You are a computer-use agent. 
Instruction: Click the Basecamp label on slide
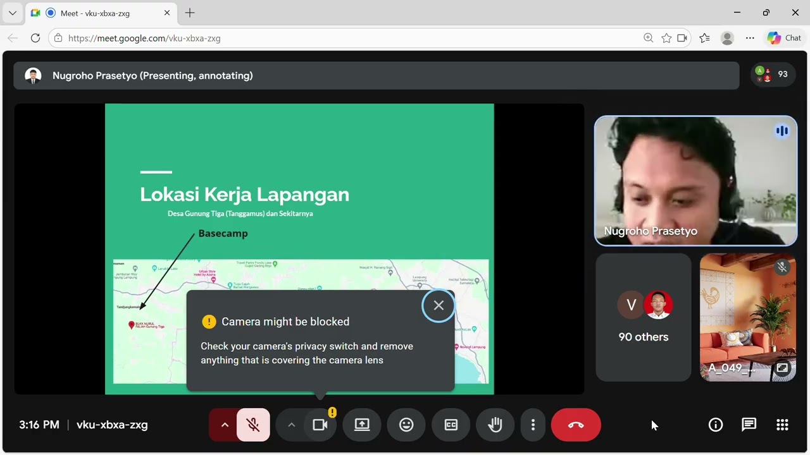(223, 233)
